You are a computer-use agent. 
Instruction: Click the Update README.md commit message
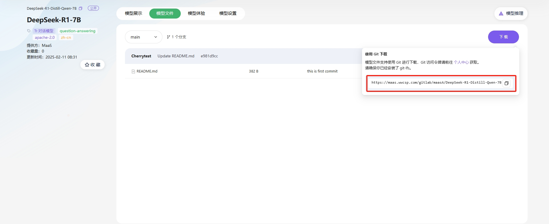176,56
